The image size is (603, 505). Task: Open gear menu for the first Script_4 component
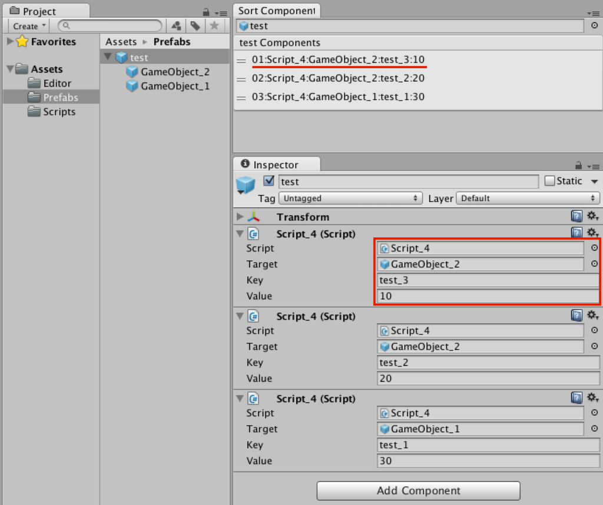click(x=592, y=232)
